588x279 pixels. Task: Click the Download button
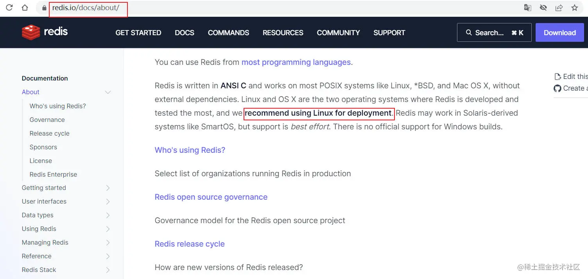[x=559, y=33]
